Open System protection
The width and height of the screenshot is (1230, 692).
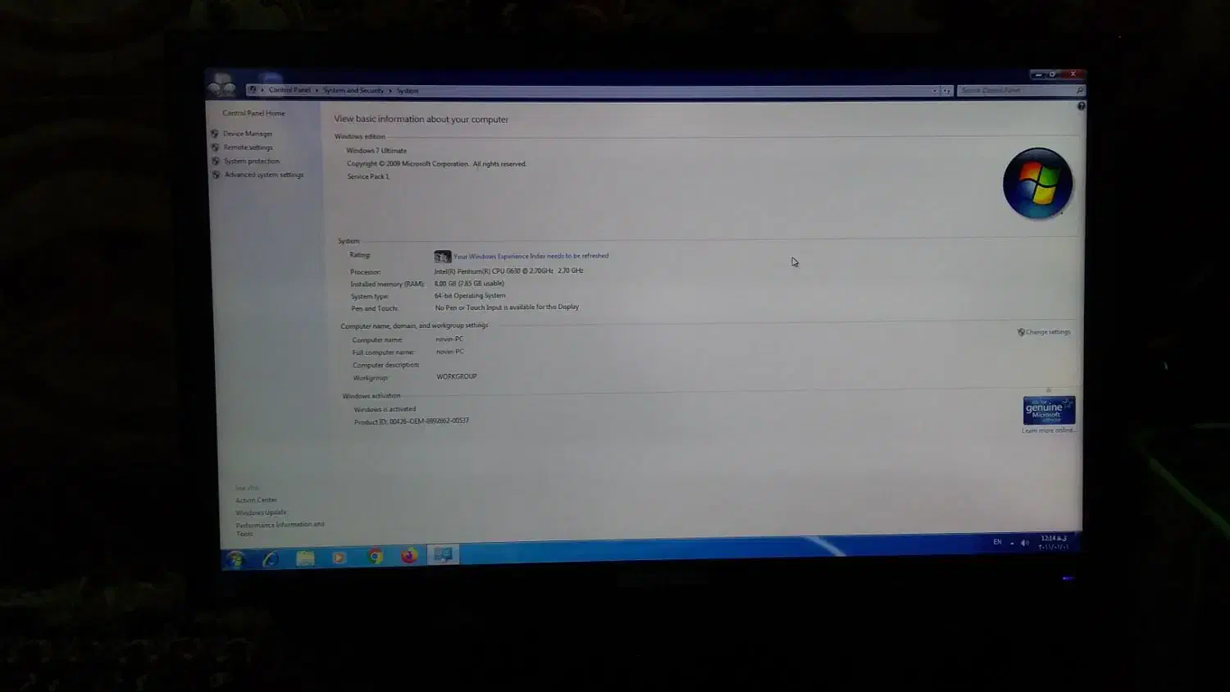(252, 162)
